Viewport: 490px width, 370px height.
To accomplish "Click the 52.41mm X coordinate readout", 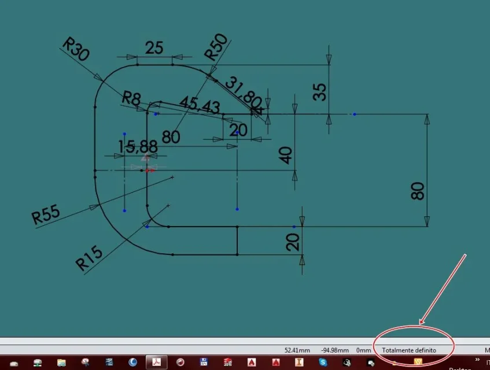I will click(297, 350).
